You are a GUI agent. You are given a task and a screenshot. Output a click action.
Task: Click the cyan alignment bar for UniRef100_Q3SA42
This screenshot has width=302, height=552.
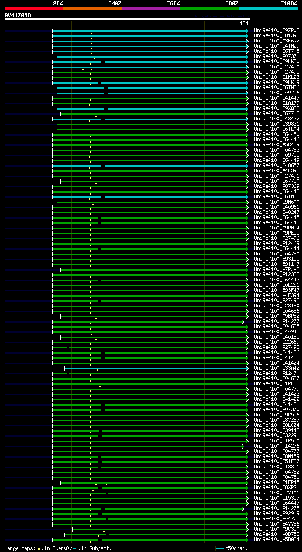155,368
